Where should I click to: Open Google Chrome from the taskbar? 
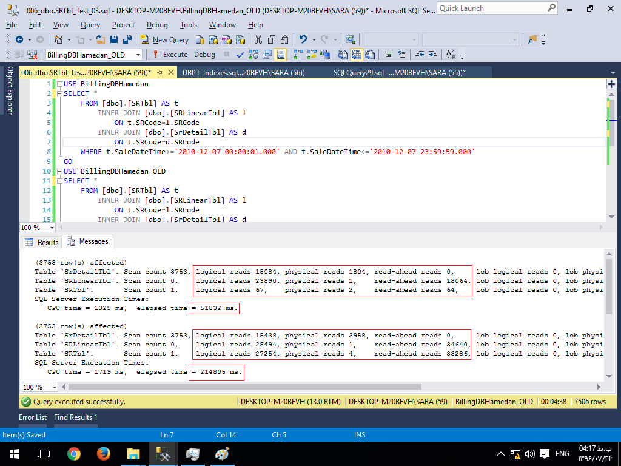click(74, 453)
